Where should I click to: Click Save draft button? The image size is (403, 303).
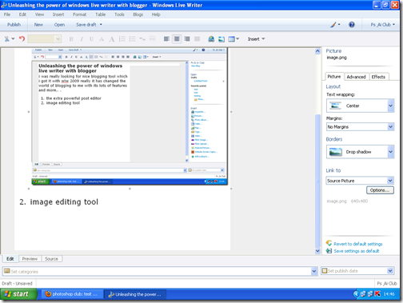point(86,25)
